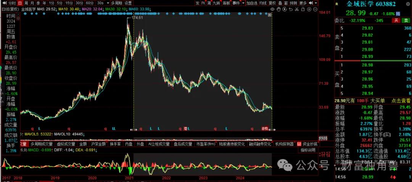Expand the dropdown beside the right-panel arrow
This screenshot has height=182, width=412.
point(316,3)
